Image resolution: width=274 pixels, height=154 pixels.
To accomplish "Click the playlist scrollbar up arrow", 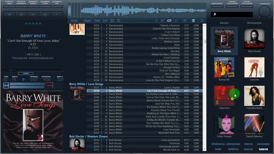I will click(x=204, y=26).
